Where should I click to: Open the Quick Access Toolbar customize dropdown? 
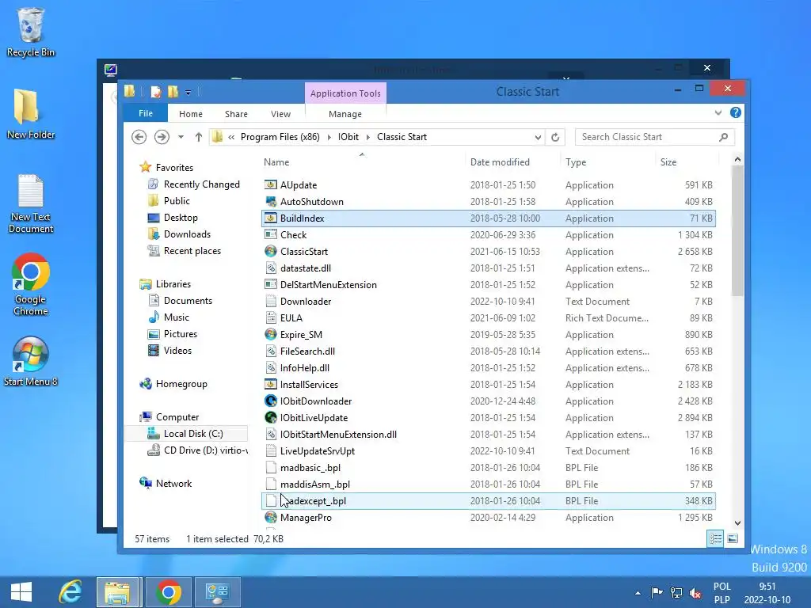pyautogui.click(x=188, y=93)
